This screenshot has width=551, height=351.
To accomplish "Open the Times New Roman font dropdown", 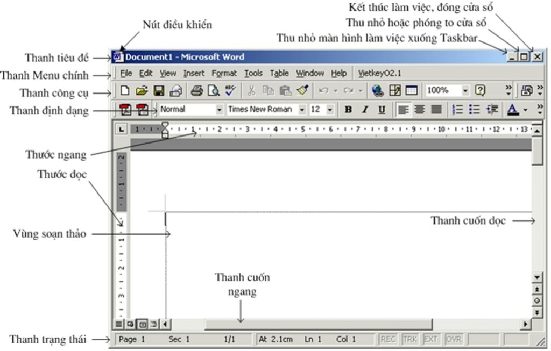I will tap(301, 110).
